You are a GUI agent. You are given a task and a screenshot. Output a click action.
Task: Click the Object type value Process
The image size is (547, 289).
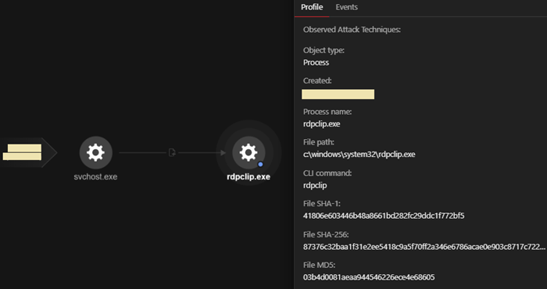[x=316, y=62]
